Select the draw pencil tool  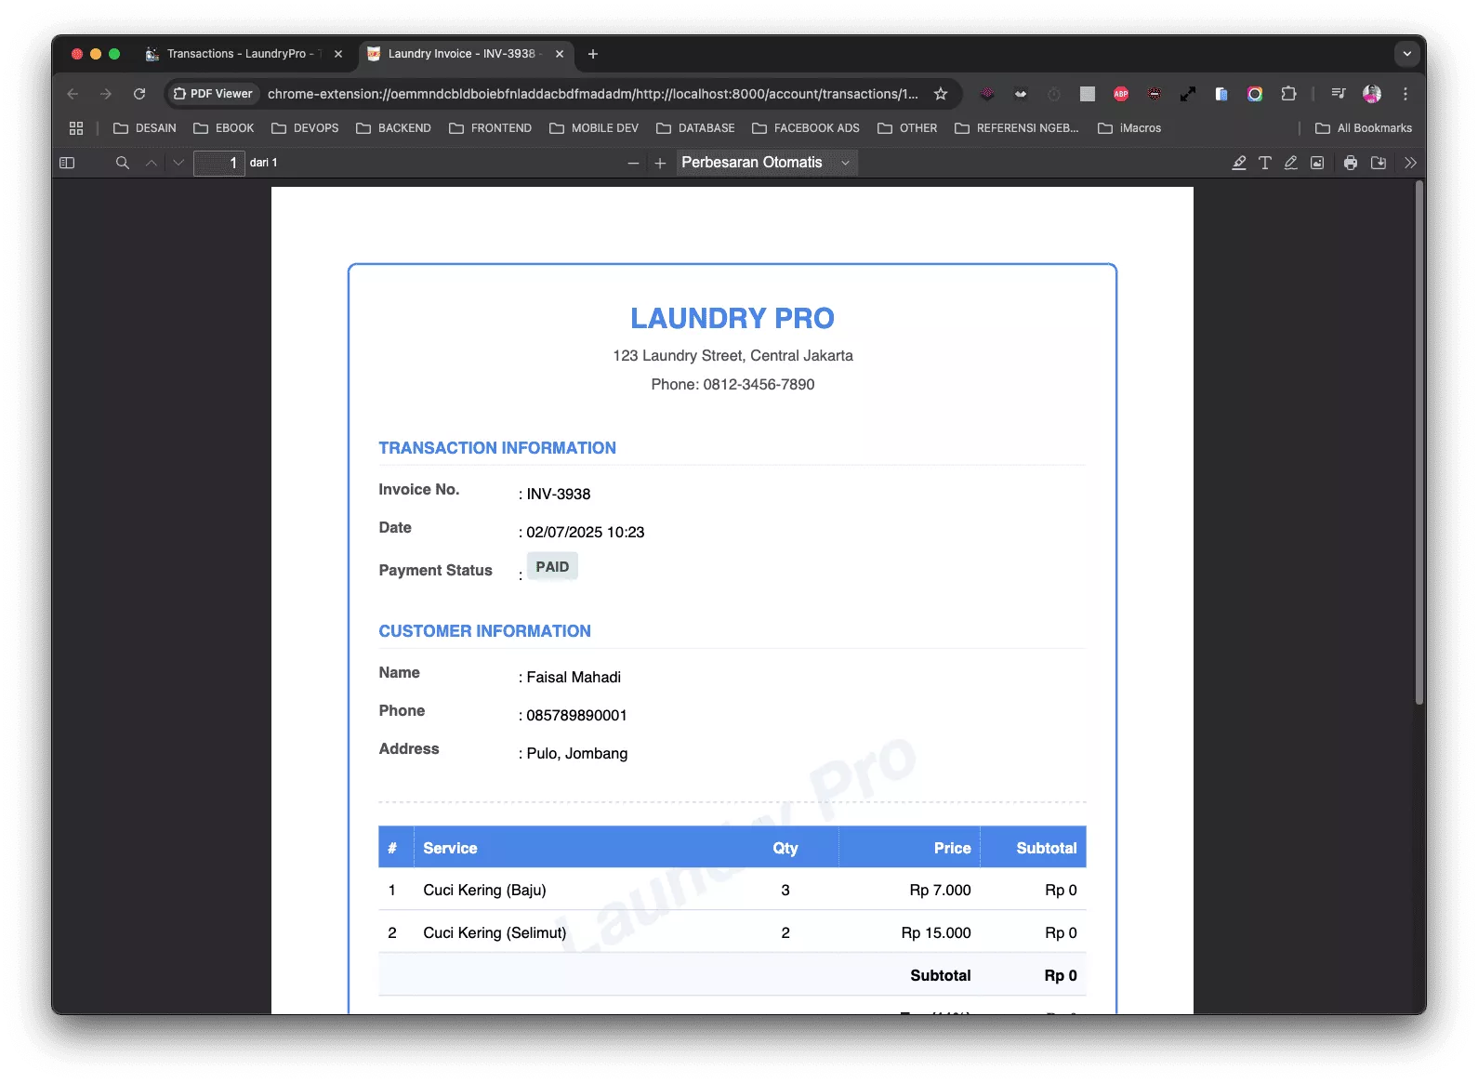[1291, 163]
